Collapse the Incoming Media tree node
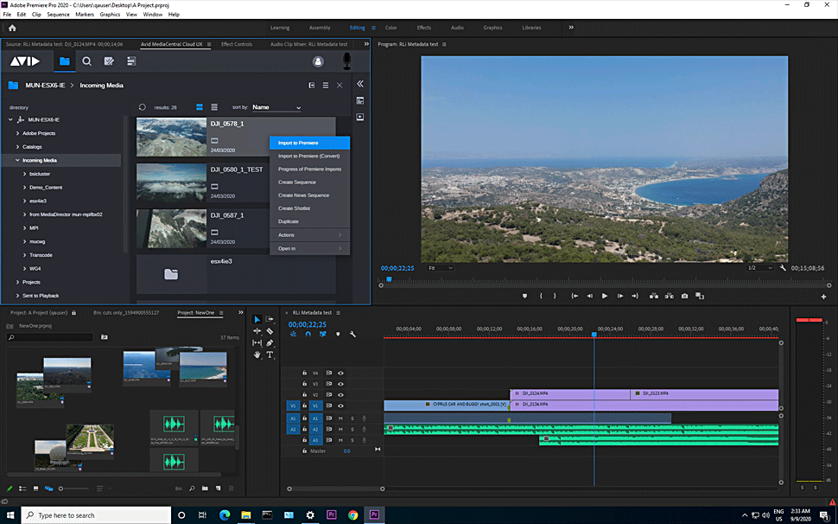 pyautogui.click(x=17, y=161)
